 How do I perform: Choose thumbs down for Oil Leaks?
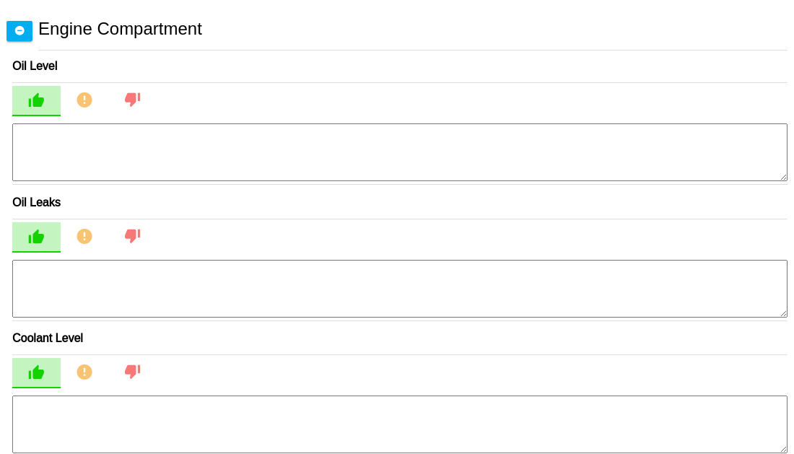point(132,236)
